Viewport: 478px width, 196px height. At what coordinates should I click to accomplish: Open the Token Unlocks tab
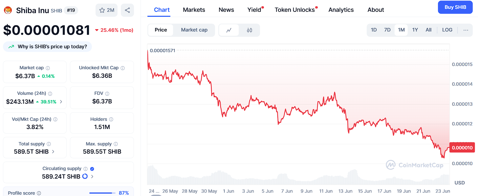tap(295, 10)
